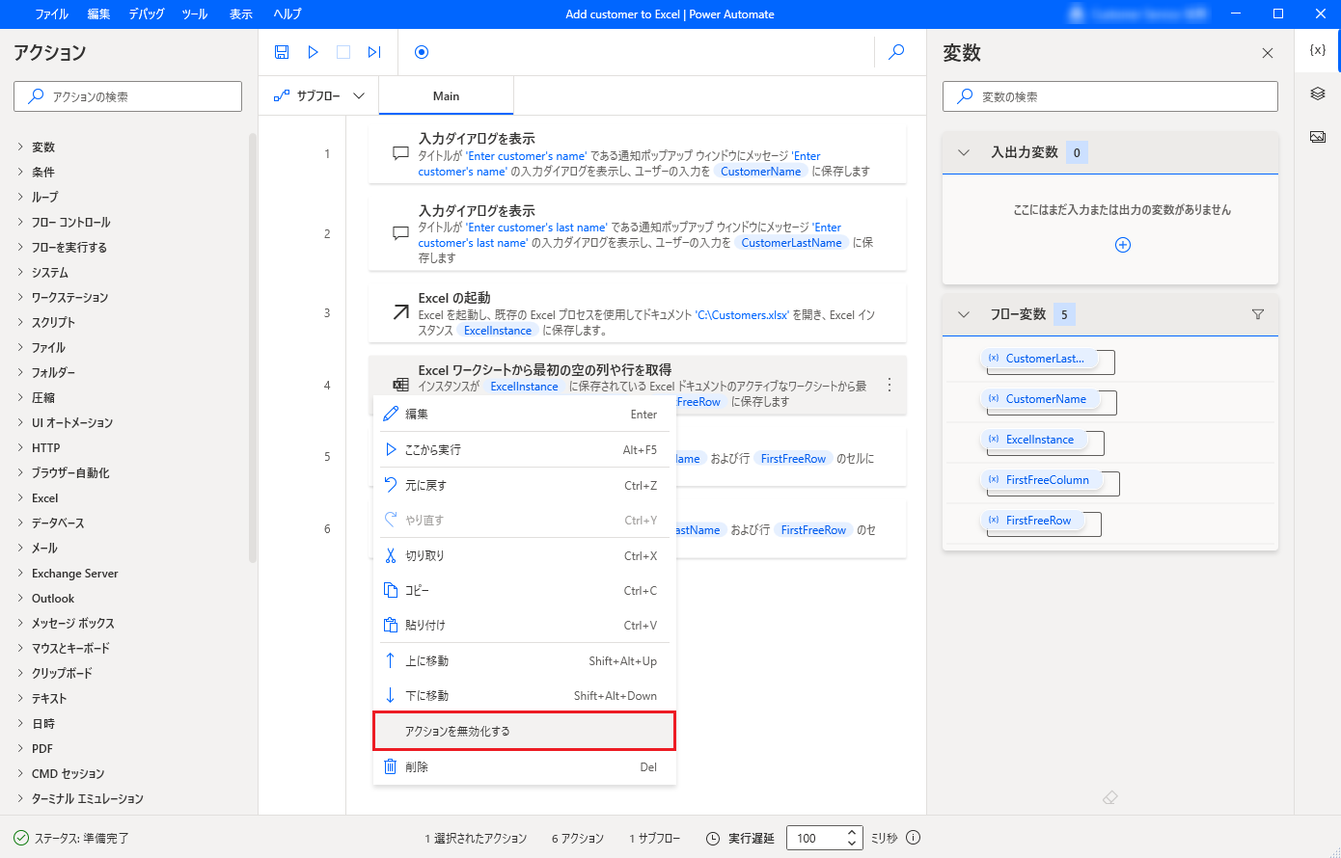Open Images pane icon

pos(1318,137)
